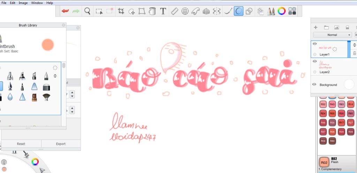Activate the Ellipse guide tool
This screenshot has width=357, height=173.
click(185, 11)
